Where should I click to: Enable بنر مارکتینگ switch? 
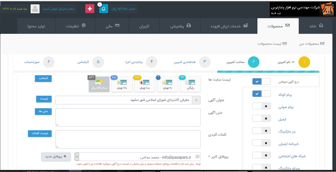(x=262, y=130)
